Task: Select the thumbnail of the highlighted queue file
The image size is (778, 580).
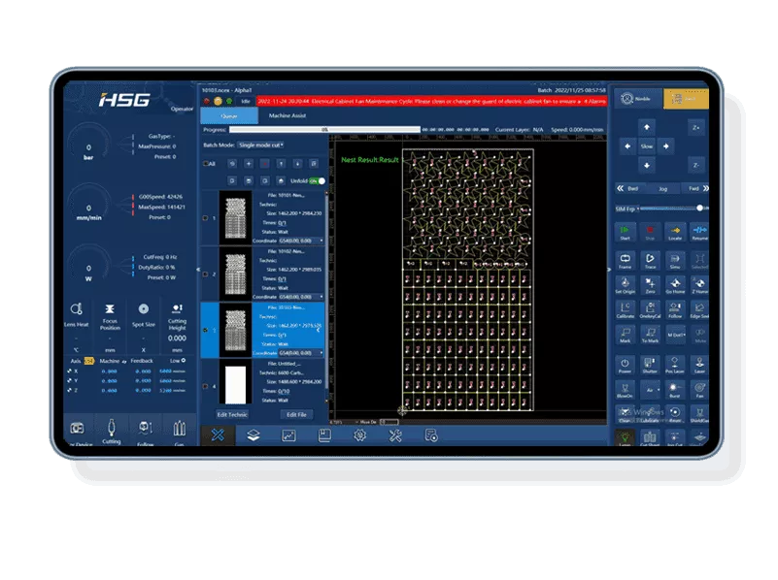Action: pyautogui.click(x=233, y=329)
